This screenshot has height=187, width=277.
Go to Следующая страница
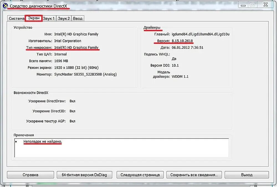coord(140,175)
